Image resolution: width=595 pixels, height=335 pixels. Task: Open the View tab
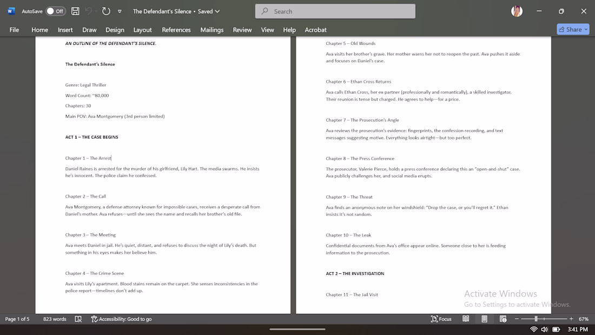(x=267, y=30)
